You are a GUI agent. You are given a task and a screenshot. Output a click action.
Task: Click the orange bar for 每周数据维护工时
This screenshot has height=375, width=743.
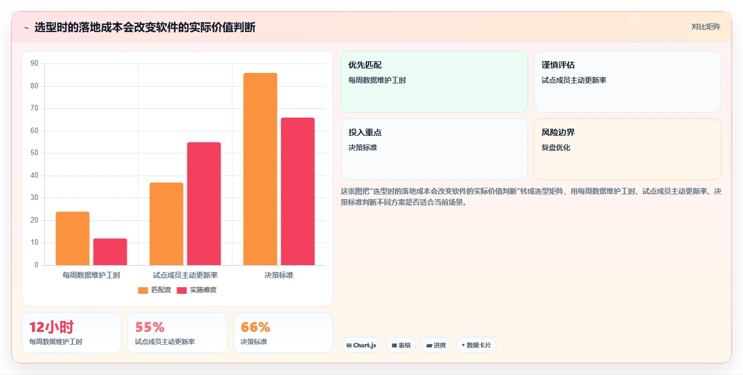[x=72, y=239]
